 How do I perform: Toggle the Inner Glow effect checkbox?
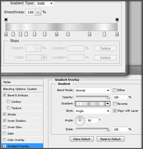pos(4,127)
